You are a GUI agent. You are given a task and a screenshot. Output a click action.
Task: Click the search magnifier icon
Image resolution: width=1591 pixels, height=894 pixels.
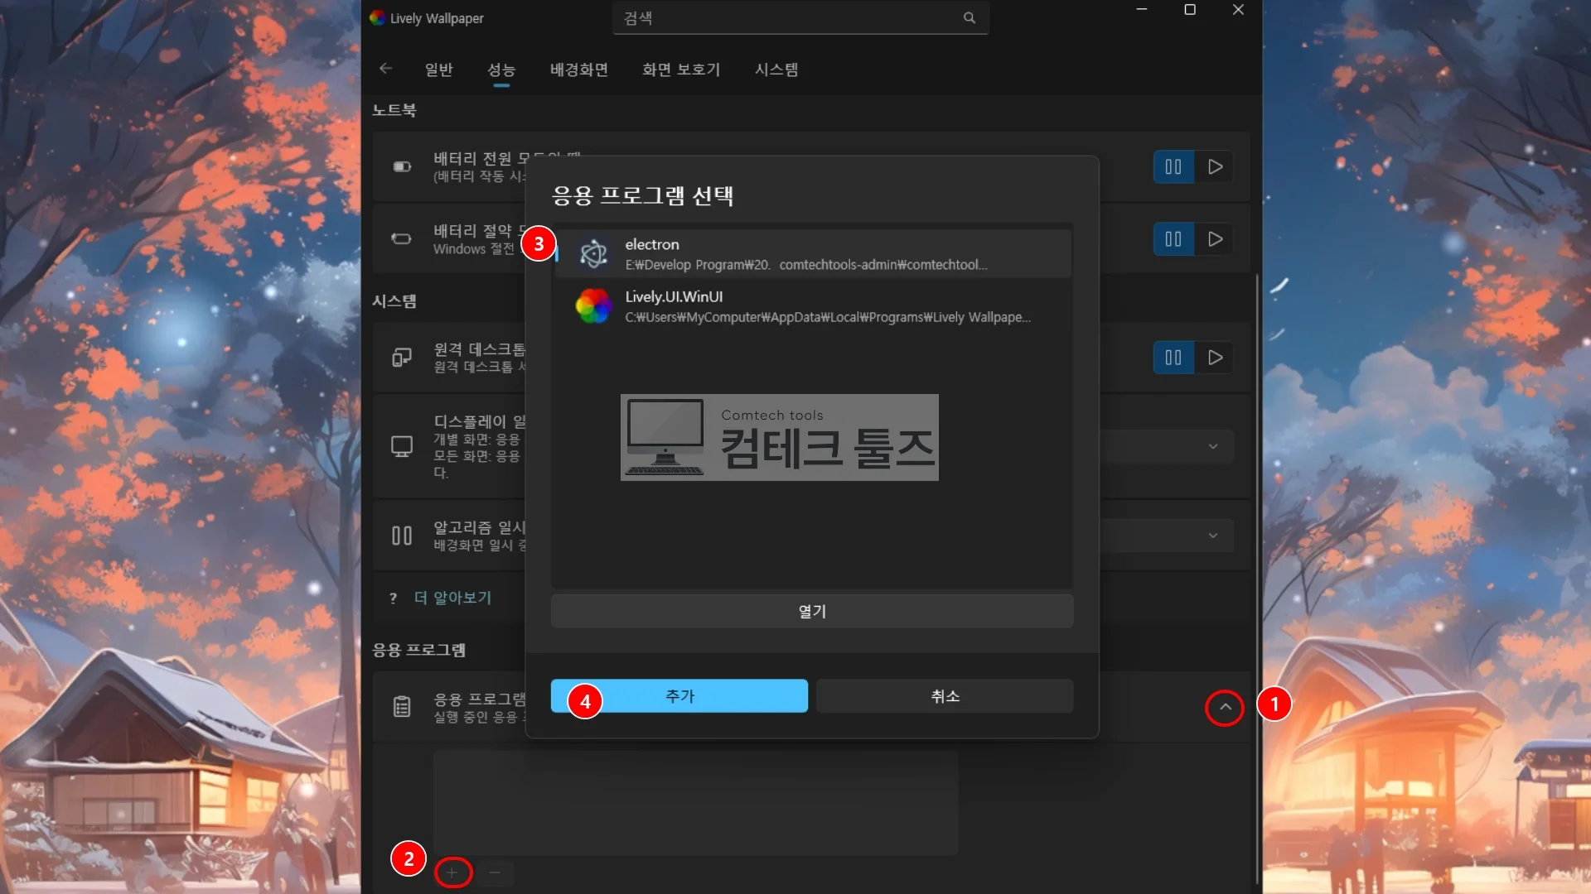(x=969, y=17)
